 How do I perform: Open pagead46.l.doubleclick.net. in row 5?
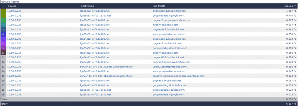pyautogui.click(x=169, y=30)
